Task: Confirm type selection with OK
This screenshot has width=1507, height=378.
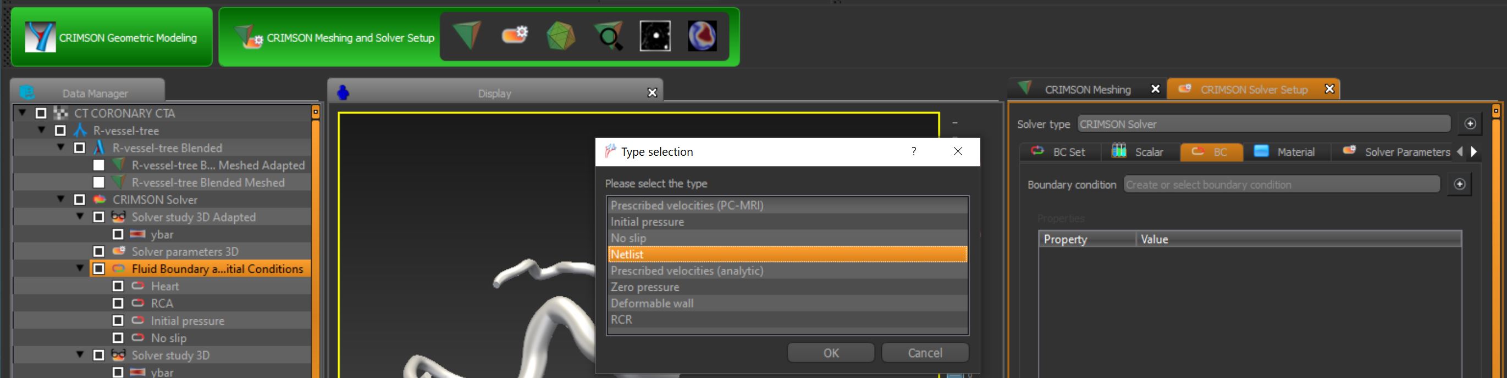Action: (831, 353)
